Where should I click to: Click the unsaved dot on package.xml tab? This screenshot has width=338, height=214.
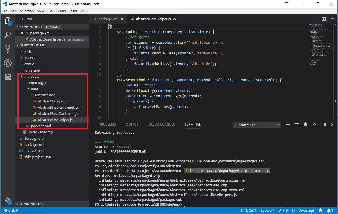tap(122, 19)
